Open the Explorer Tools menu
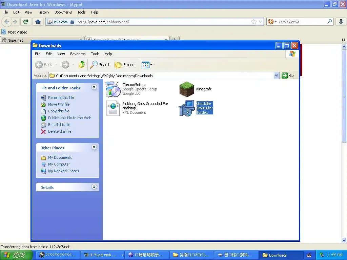The width and height of the screenshot is (347, 260). 95,54
